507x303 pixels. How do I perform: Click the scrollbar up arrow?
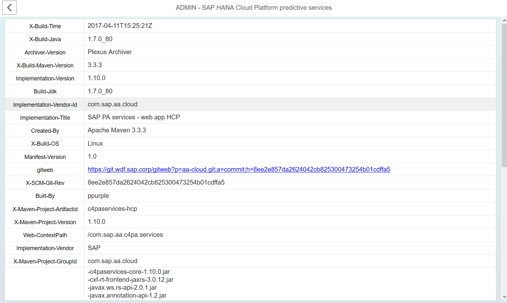pyautogui.click(x=504, y=21)
